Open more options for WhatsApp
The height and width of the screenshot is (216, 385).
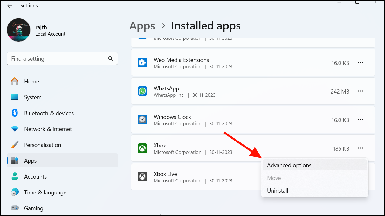[x=361, y=91]
